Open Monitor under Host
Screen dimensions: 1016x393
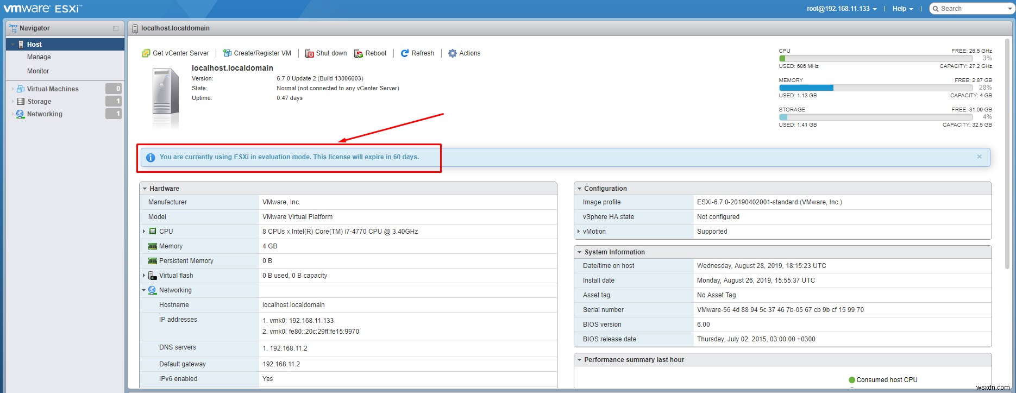pyautogui.click(x=38, y=71)
